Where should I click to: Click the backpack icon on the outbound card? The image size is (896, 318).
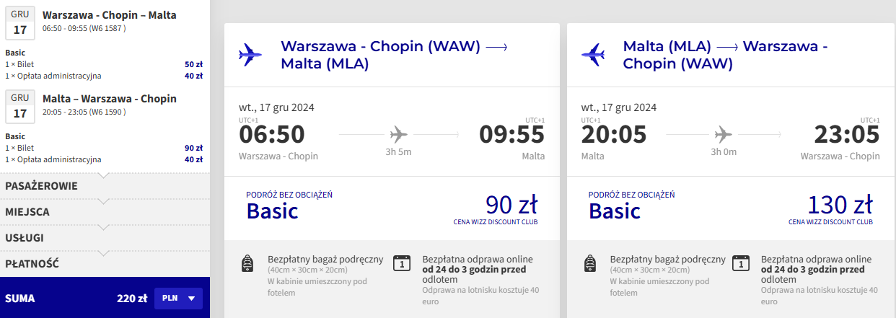point(247,264)
